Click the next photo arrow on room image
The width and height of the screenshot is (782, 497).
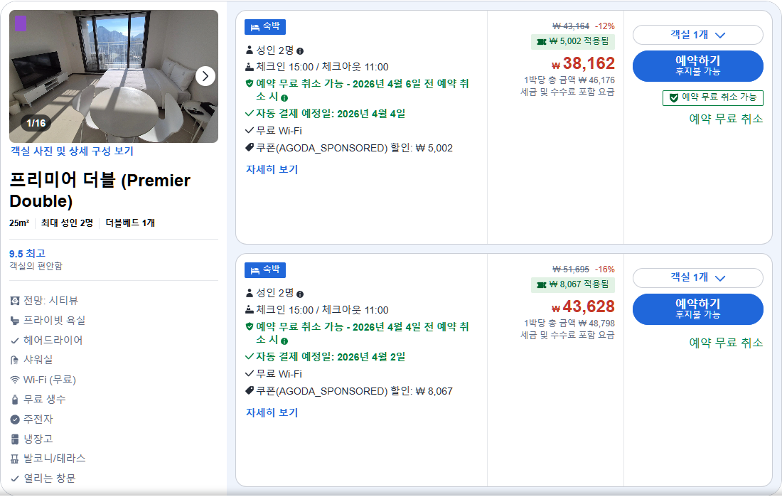click(x=205, y=76)
